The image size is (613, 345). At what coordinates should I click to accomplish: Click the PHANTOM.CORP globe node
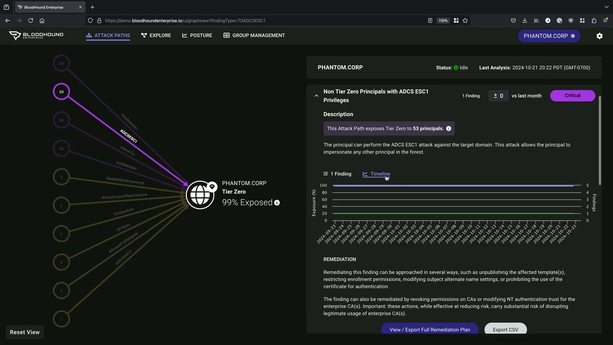[200, 195]
